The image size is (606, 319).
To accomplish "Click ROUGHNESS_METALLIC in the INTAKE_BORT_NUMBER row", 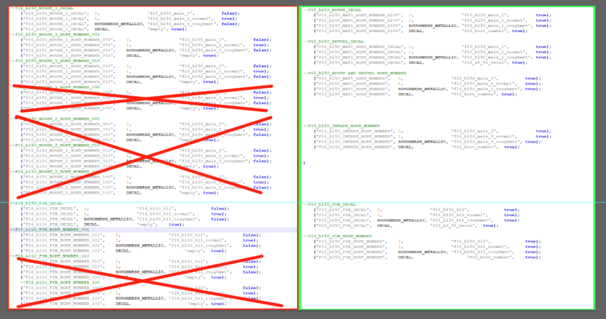I will click(422, 142).
